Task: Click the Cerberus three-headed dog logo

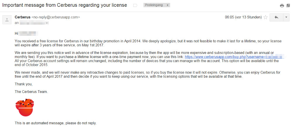Action: [x=25, y=108]
